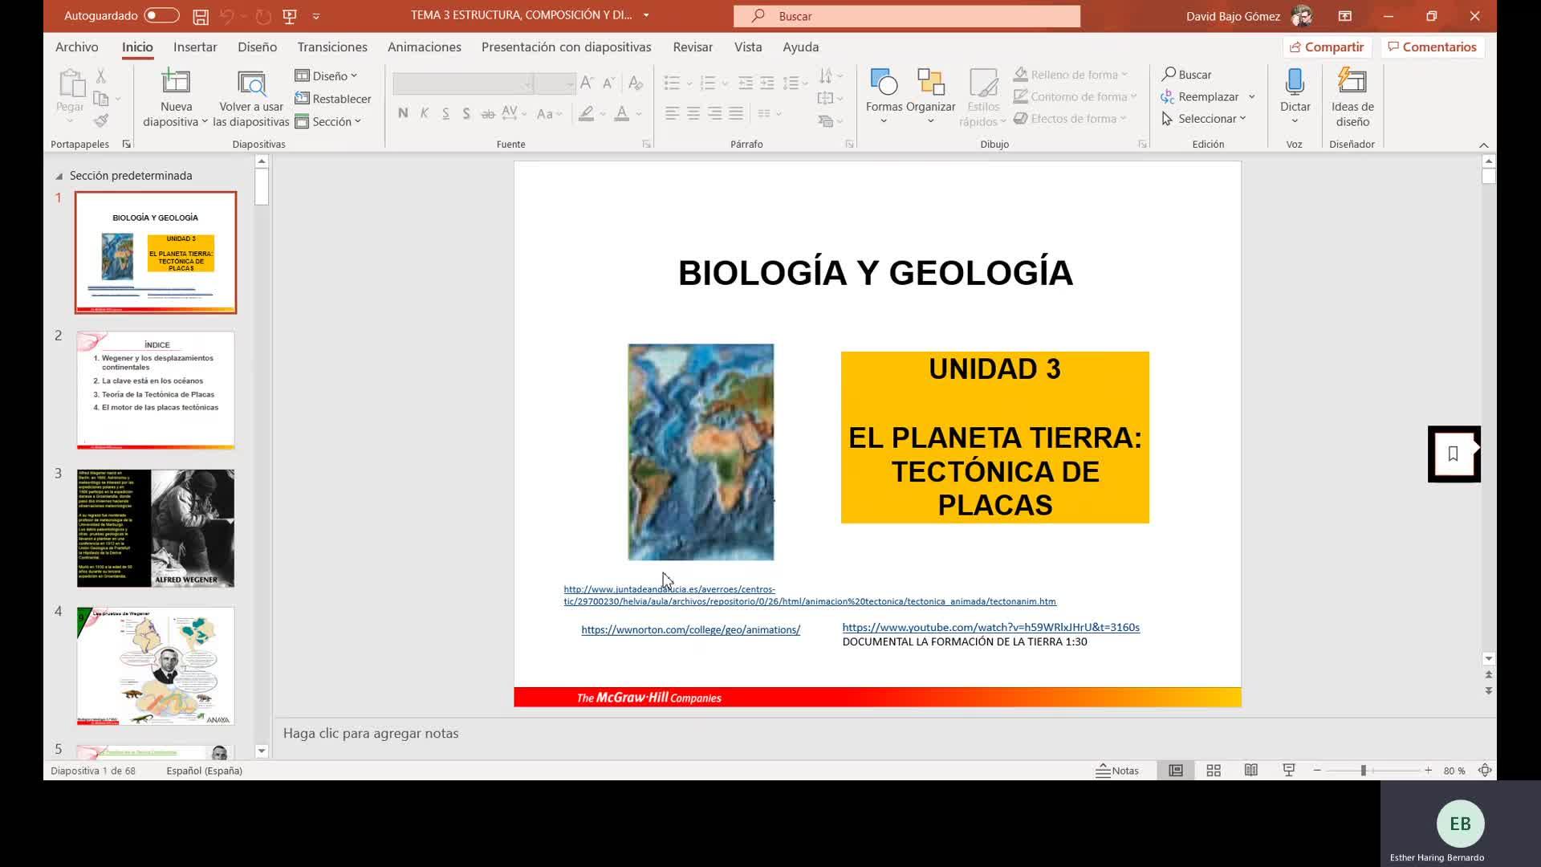1541x867 pixels.
Task: Click the zoom slider handle
Action: tap(1363, 771)
